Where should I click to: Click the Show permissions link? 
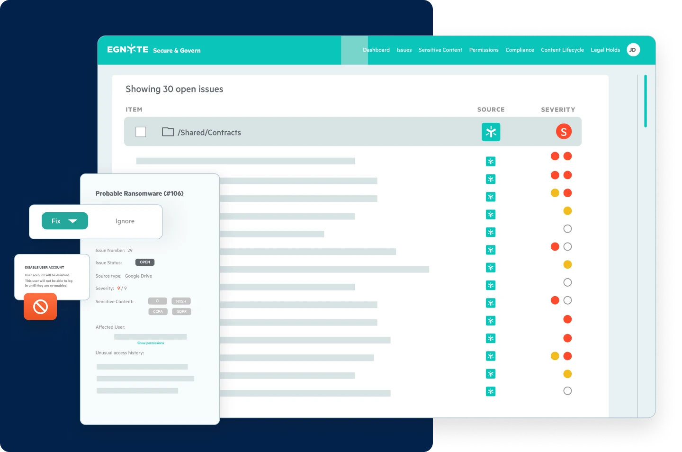151,343
